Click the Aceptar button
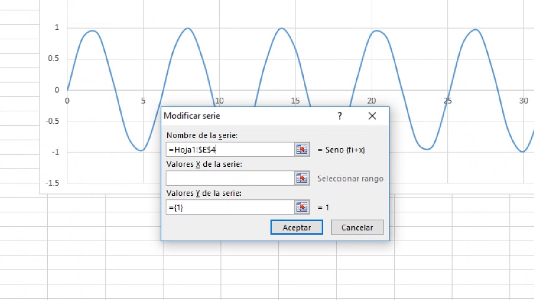The width and height of the screenshot is (534, 300). (x=297, y=227)
